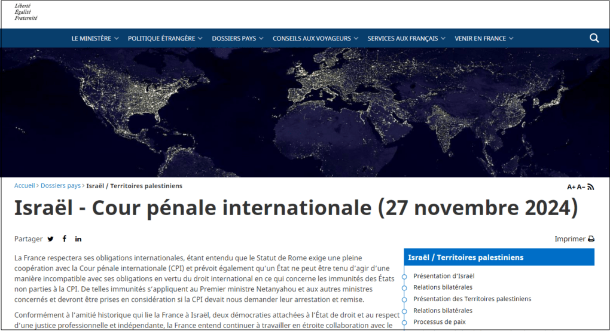Expand the Dossiers pays menu chevron
This screenshot has width=610, height=331.
point(261,38)
